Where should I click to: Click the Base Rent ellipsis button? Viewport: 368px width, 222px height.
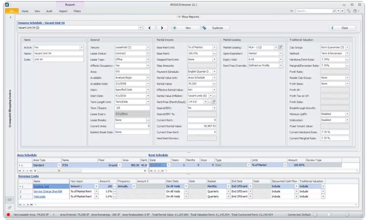(214, 53)
